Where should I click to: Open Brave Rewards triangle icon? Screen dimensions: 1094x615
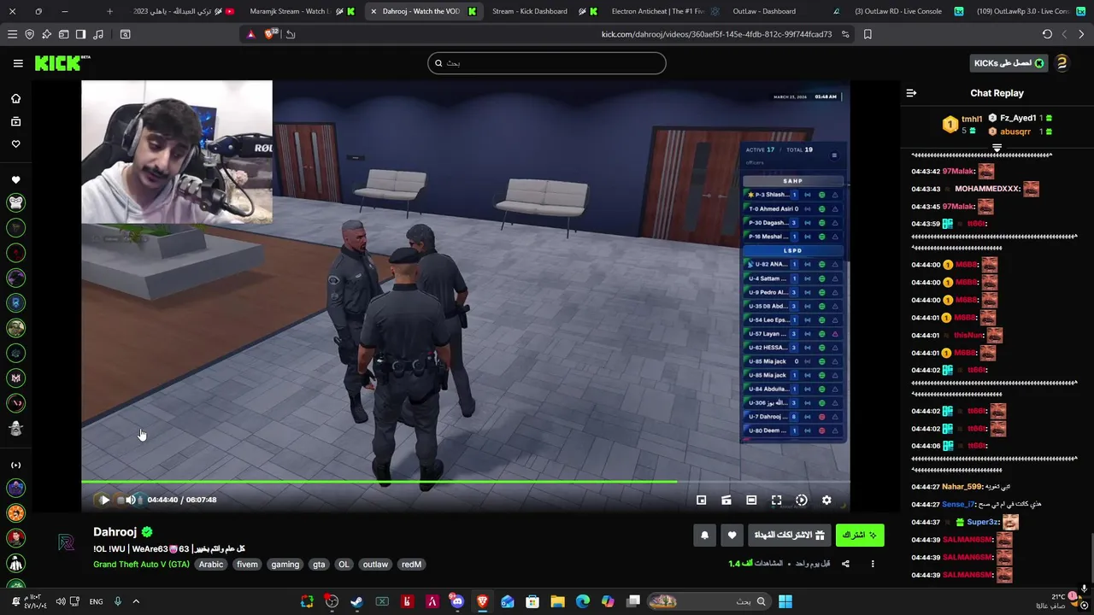250,34
